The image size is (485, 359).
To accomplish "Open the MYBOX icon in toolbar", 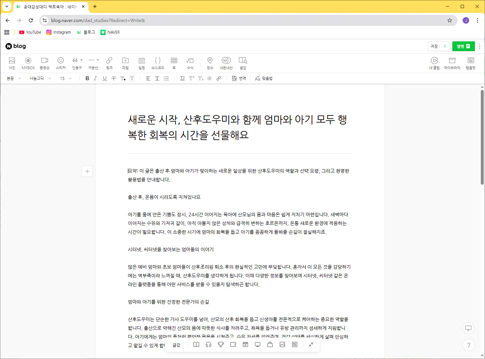I will pyautogui.click(x=28, y=63).
